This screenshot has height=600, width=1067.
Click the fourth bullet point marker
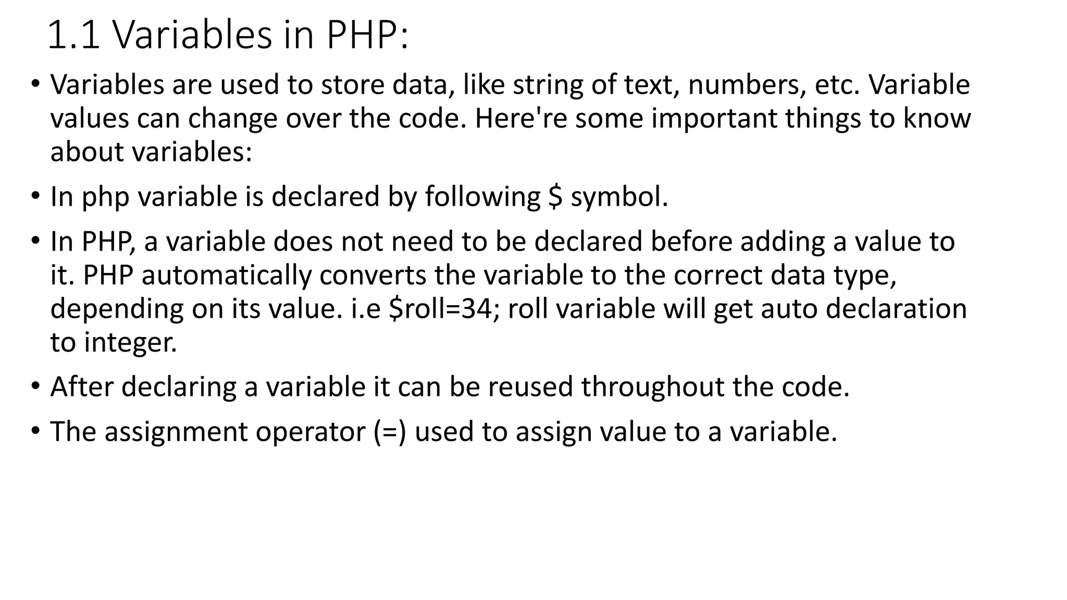pos(35,386)
